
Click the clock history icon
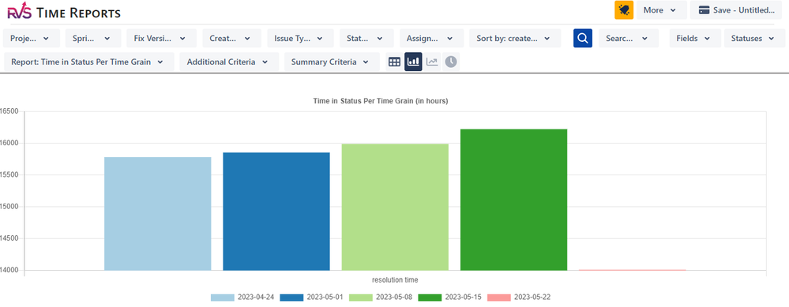pos(451,62)
